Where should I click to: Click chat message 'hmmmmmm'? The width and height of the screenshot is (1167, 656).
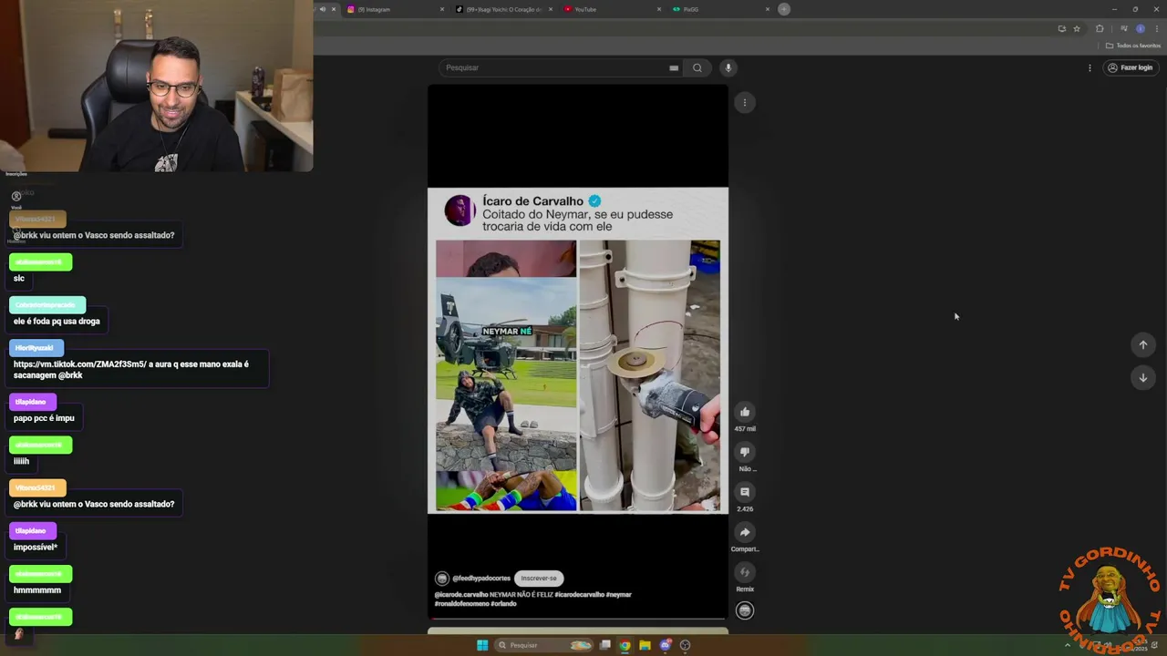(37, 590)
